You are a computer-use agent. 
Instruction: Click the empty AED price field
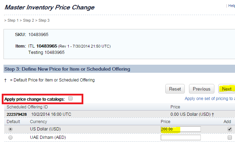tap(181, 137)
